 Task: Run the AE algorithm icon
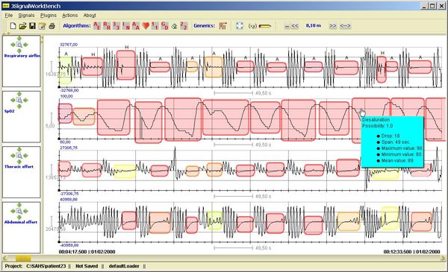[97, 25]
